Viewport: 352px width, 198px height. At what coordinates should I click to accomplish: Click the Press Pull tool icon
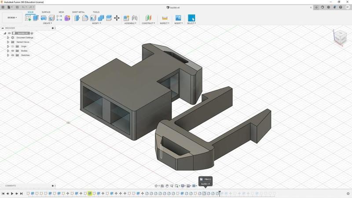(x=77, y=18)
